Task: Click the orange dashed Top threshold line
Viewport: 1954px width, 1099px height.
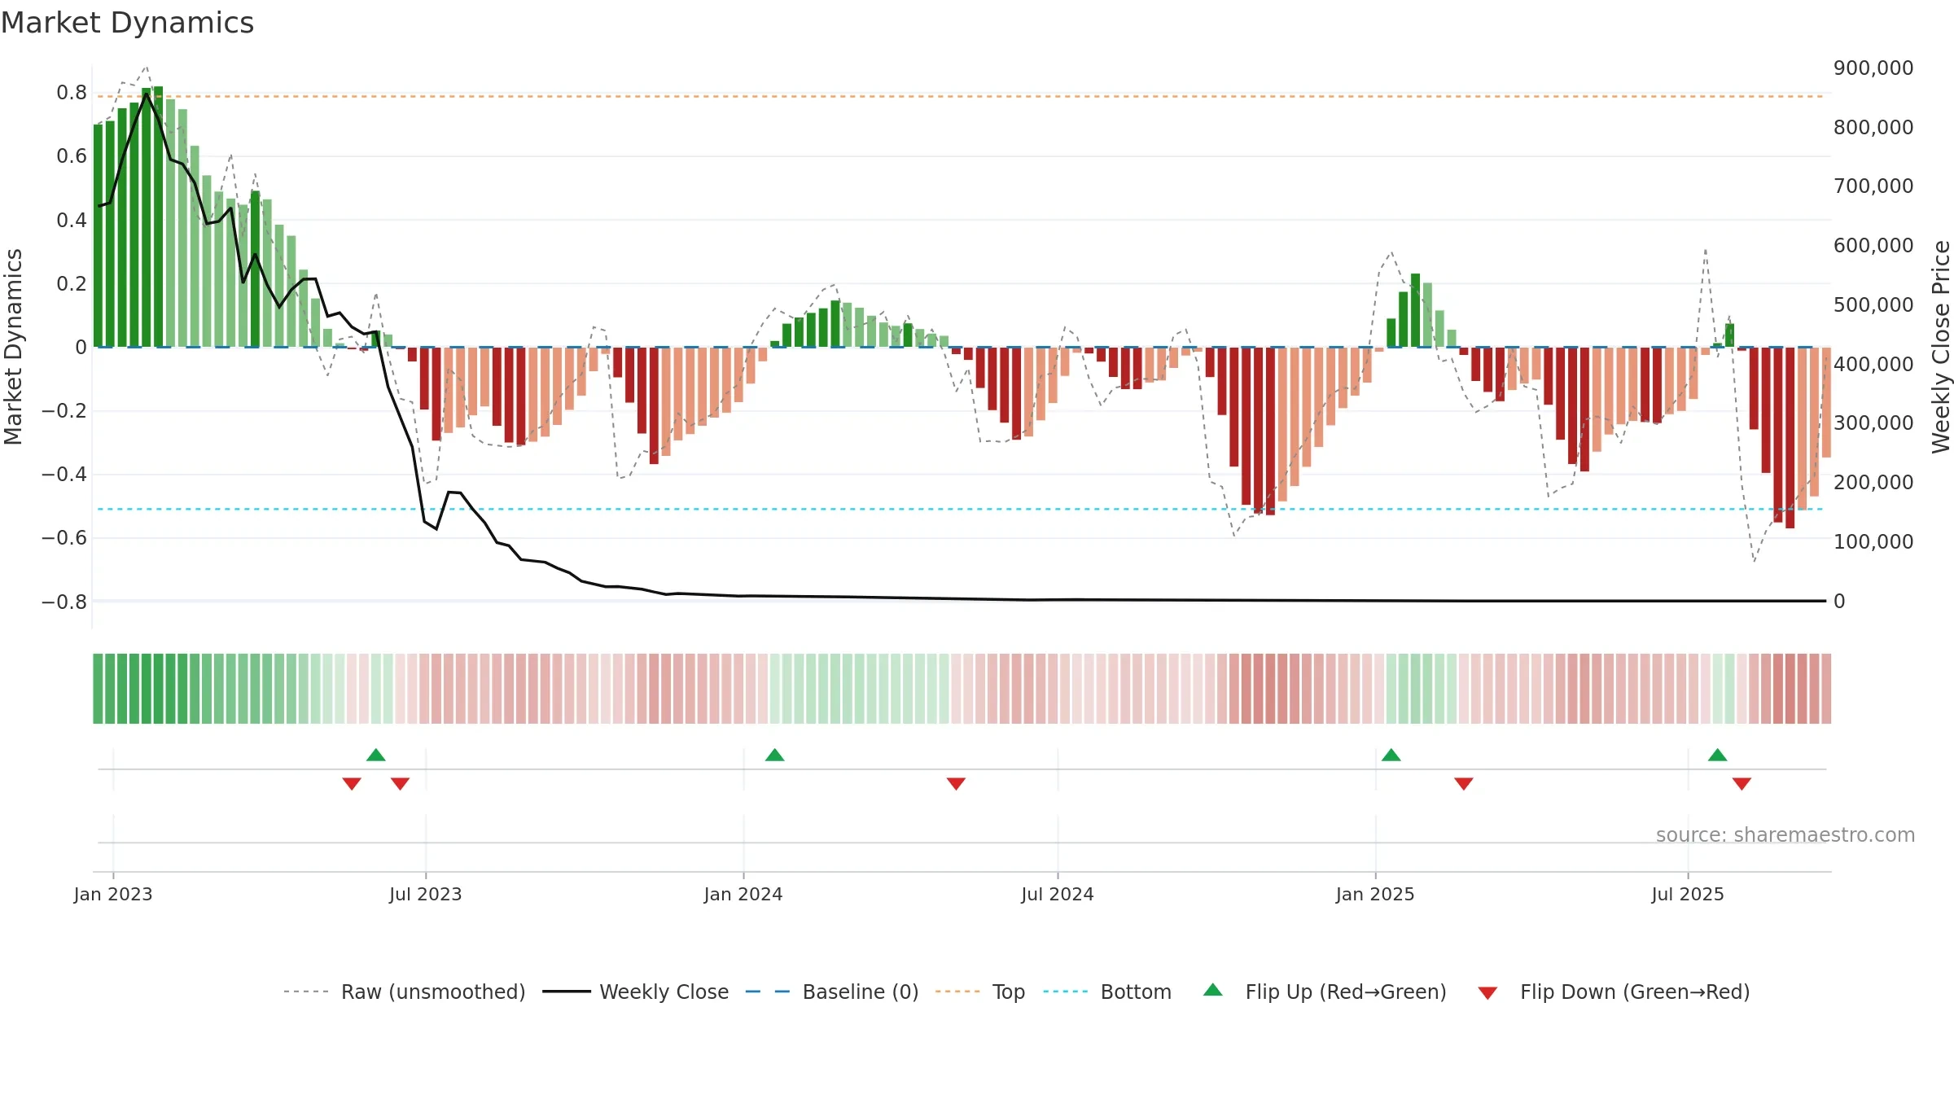Action: click(x=961, y=97)
